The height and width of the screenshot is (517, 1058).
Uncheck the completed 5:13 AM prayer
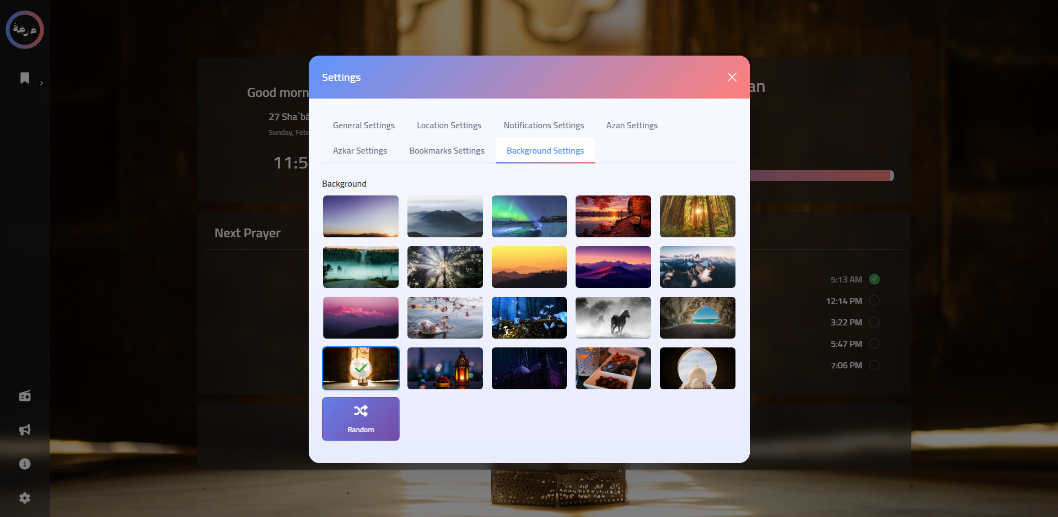tap(874, 279)
